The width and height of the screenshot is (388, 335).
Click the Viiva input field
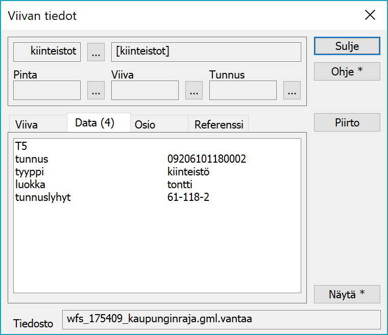[x=145, y=91]
